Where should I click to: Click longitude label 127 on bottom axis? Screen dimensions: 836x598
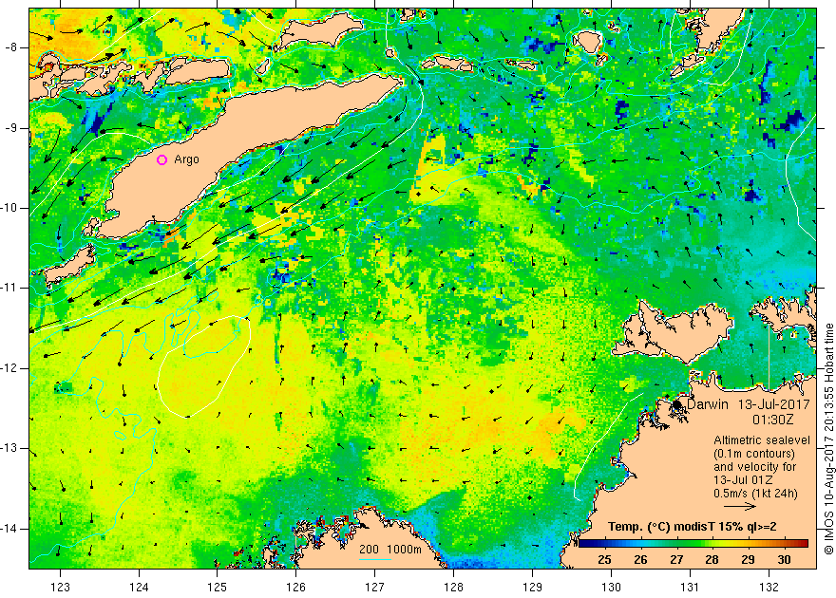(375, 588)
